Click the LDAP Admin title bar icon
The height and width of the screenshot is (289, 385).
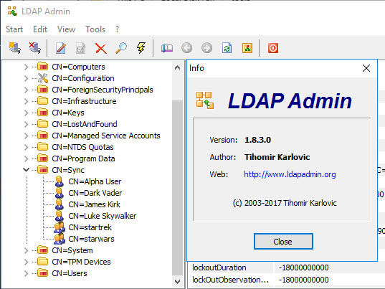[x=12, y=11]
